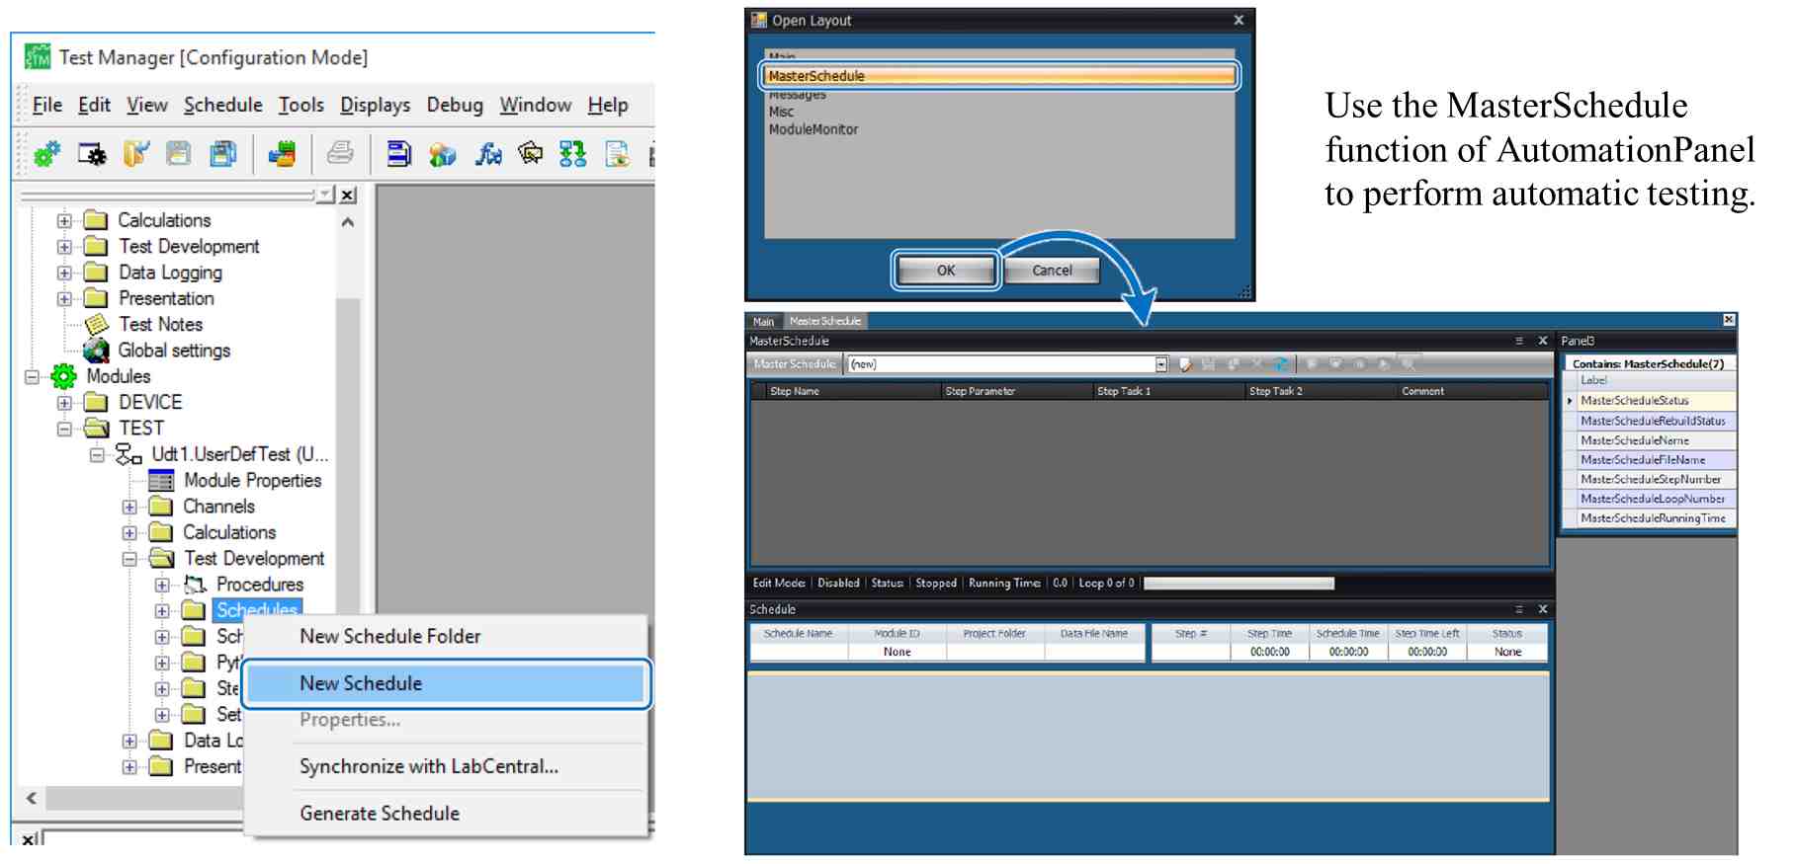Viewport: 1796px width, 864px height.
Task: Open the MasterSchedule panel options menu icon
Action: pos(1519,341)
